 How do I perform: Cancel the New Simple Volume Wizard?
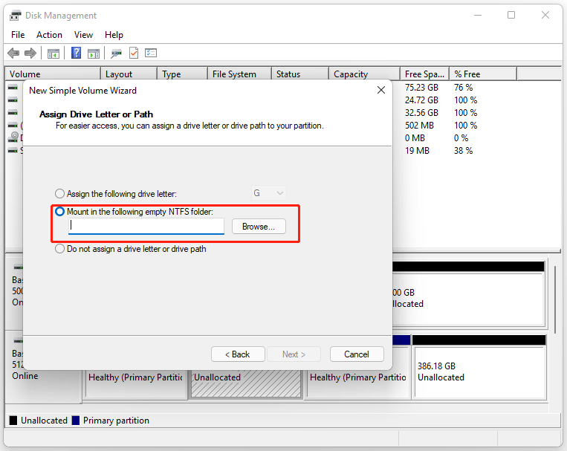click(x=357, y=354)
